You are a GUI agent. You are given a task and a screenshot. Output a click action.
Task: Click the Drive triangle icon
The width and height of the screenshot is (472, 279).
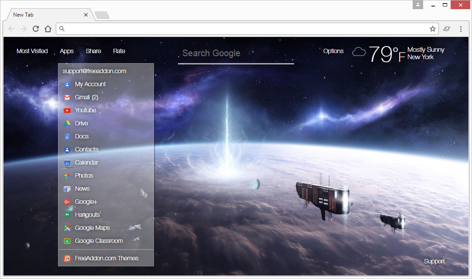click(67, 124)
